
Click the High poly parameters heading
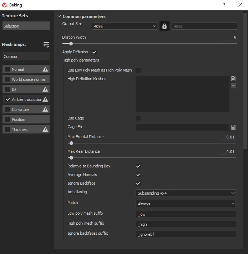tap(81, 60)
